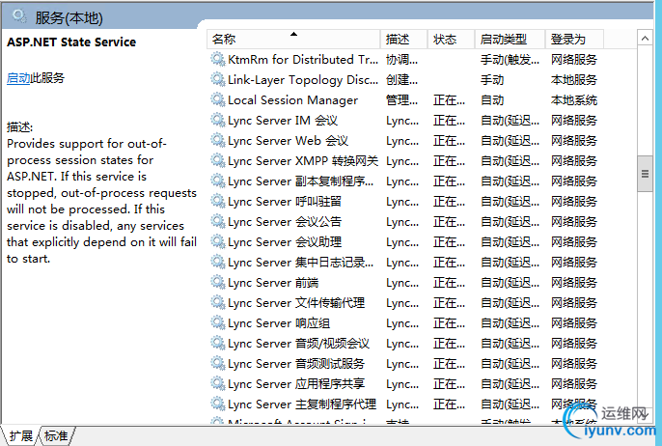
Task: Click the gear icon beside Lync Server 副本复制程序
Action: point(218,181)
